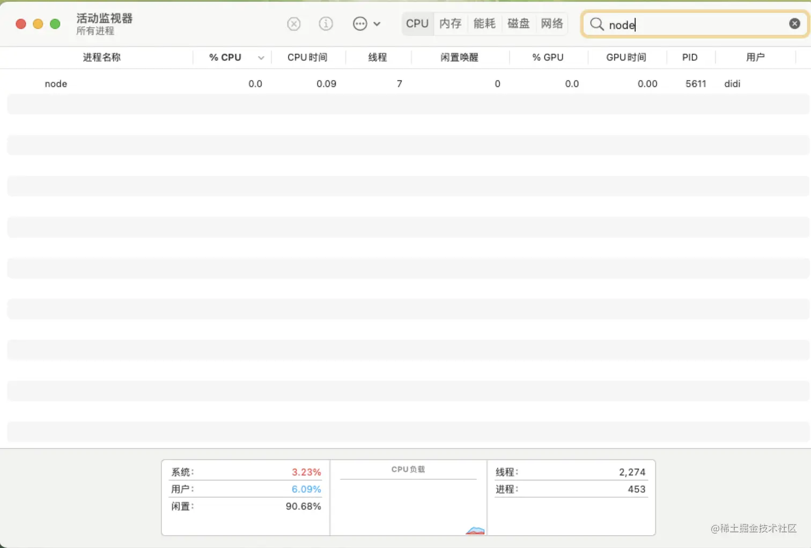
Task: Minimize the window with the yellow button
Action: click(38, 24)
